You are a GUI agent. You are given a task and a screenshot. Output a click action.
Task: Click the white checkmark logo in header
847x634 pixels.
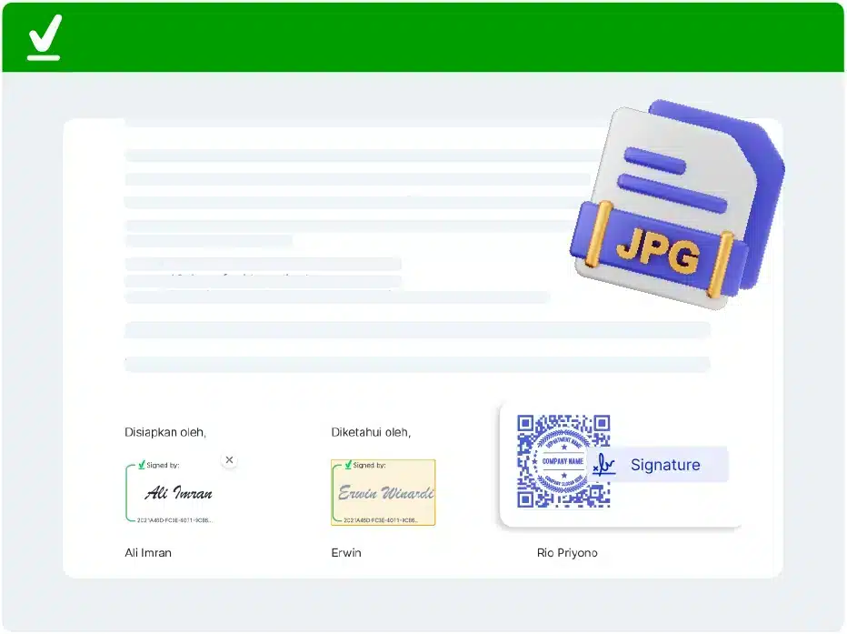[x=44, y=37]
